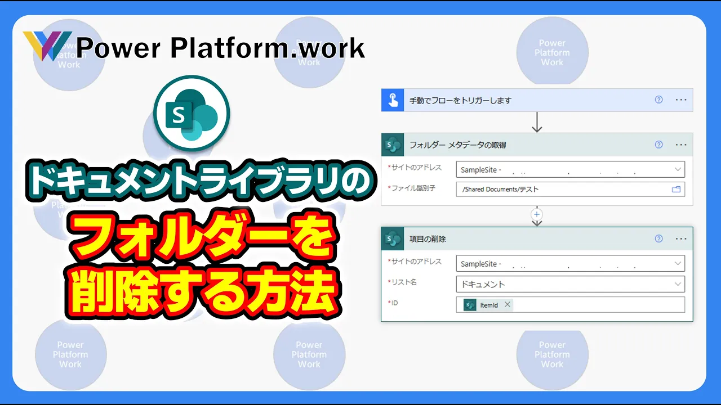Click SharePoint icon of フォルダー メタデータの取得
This screenshot has width=721, height=405.
tap(393, 145)
